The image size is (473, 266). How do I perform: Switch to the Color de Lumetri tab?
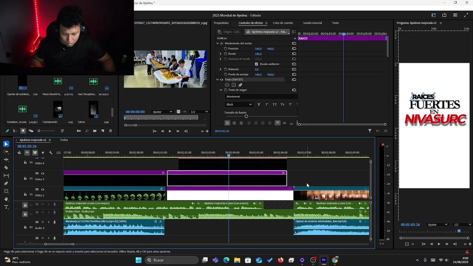pyautogui.click(x=283, y=23)
